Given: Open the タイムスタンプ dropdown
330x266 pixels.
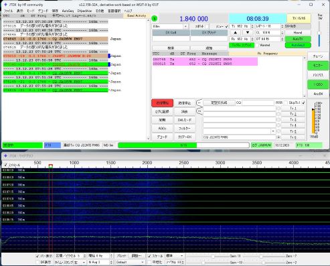Looking at the screenshot, I should coord(84,262).
